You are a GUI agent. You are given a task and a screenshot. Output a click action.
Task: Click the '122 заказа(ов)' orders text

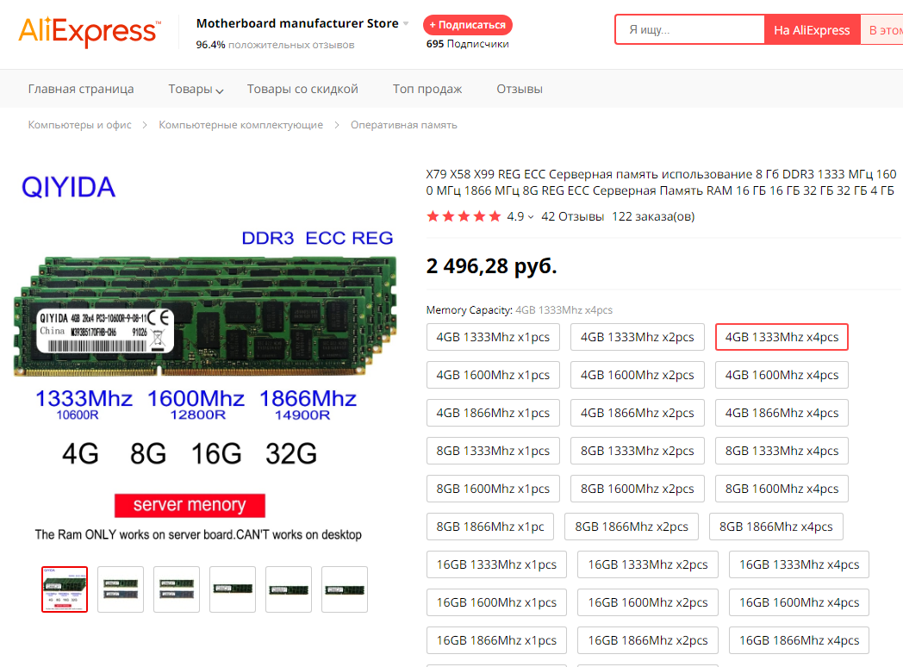tap(653, 216)
